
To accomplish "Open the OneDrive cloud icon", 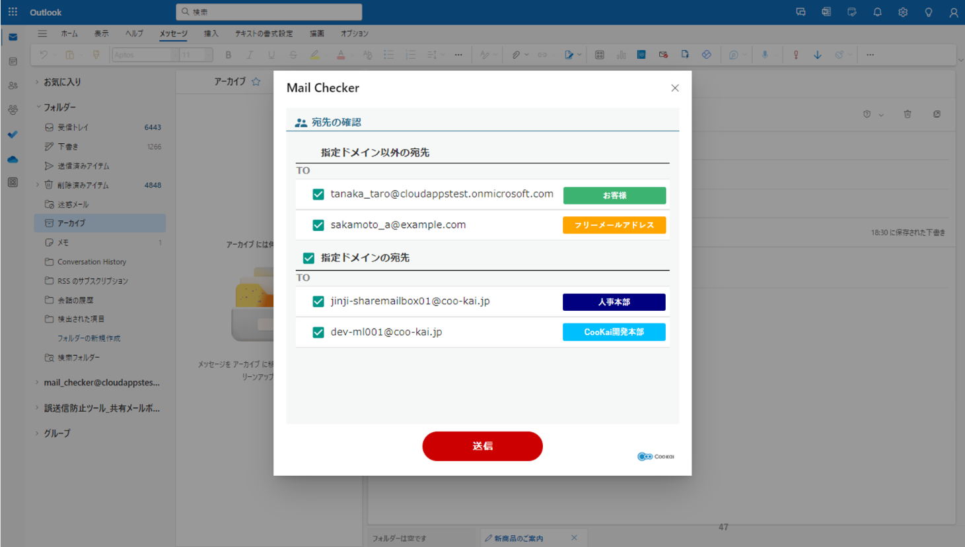I will point(13,159).
